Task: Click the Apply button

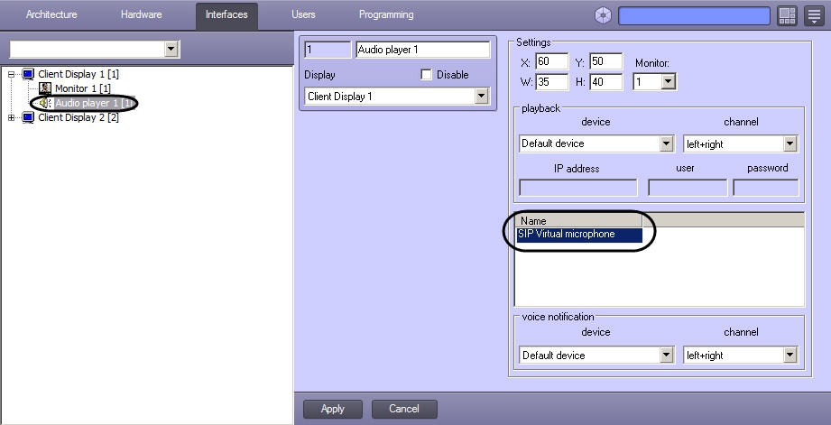Action: click(x=333, y=409)
